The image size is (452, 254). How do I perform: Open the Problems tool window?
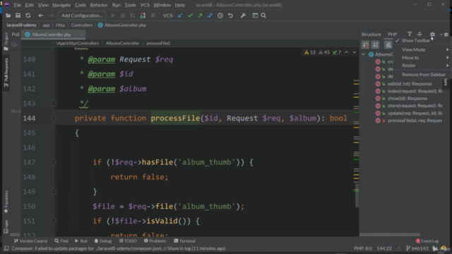pos(155,241)
